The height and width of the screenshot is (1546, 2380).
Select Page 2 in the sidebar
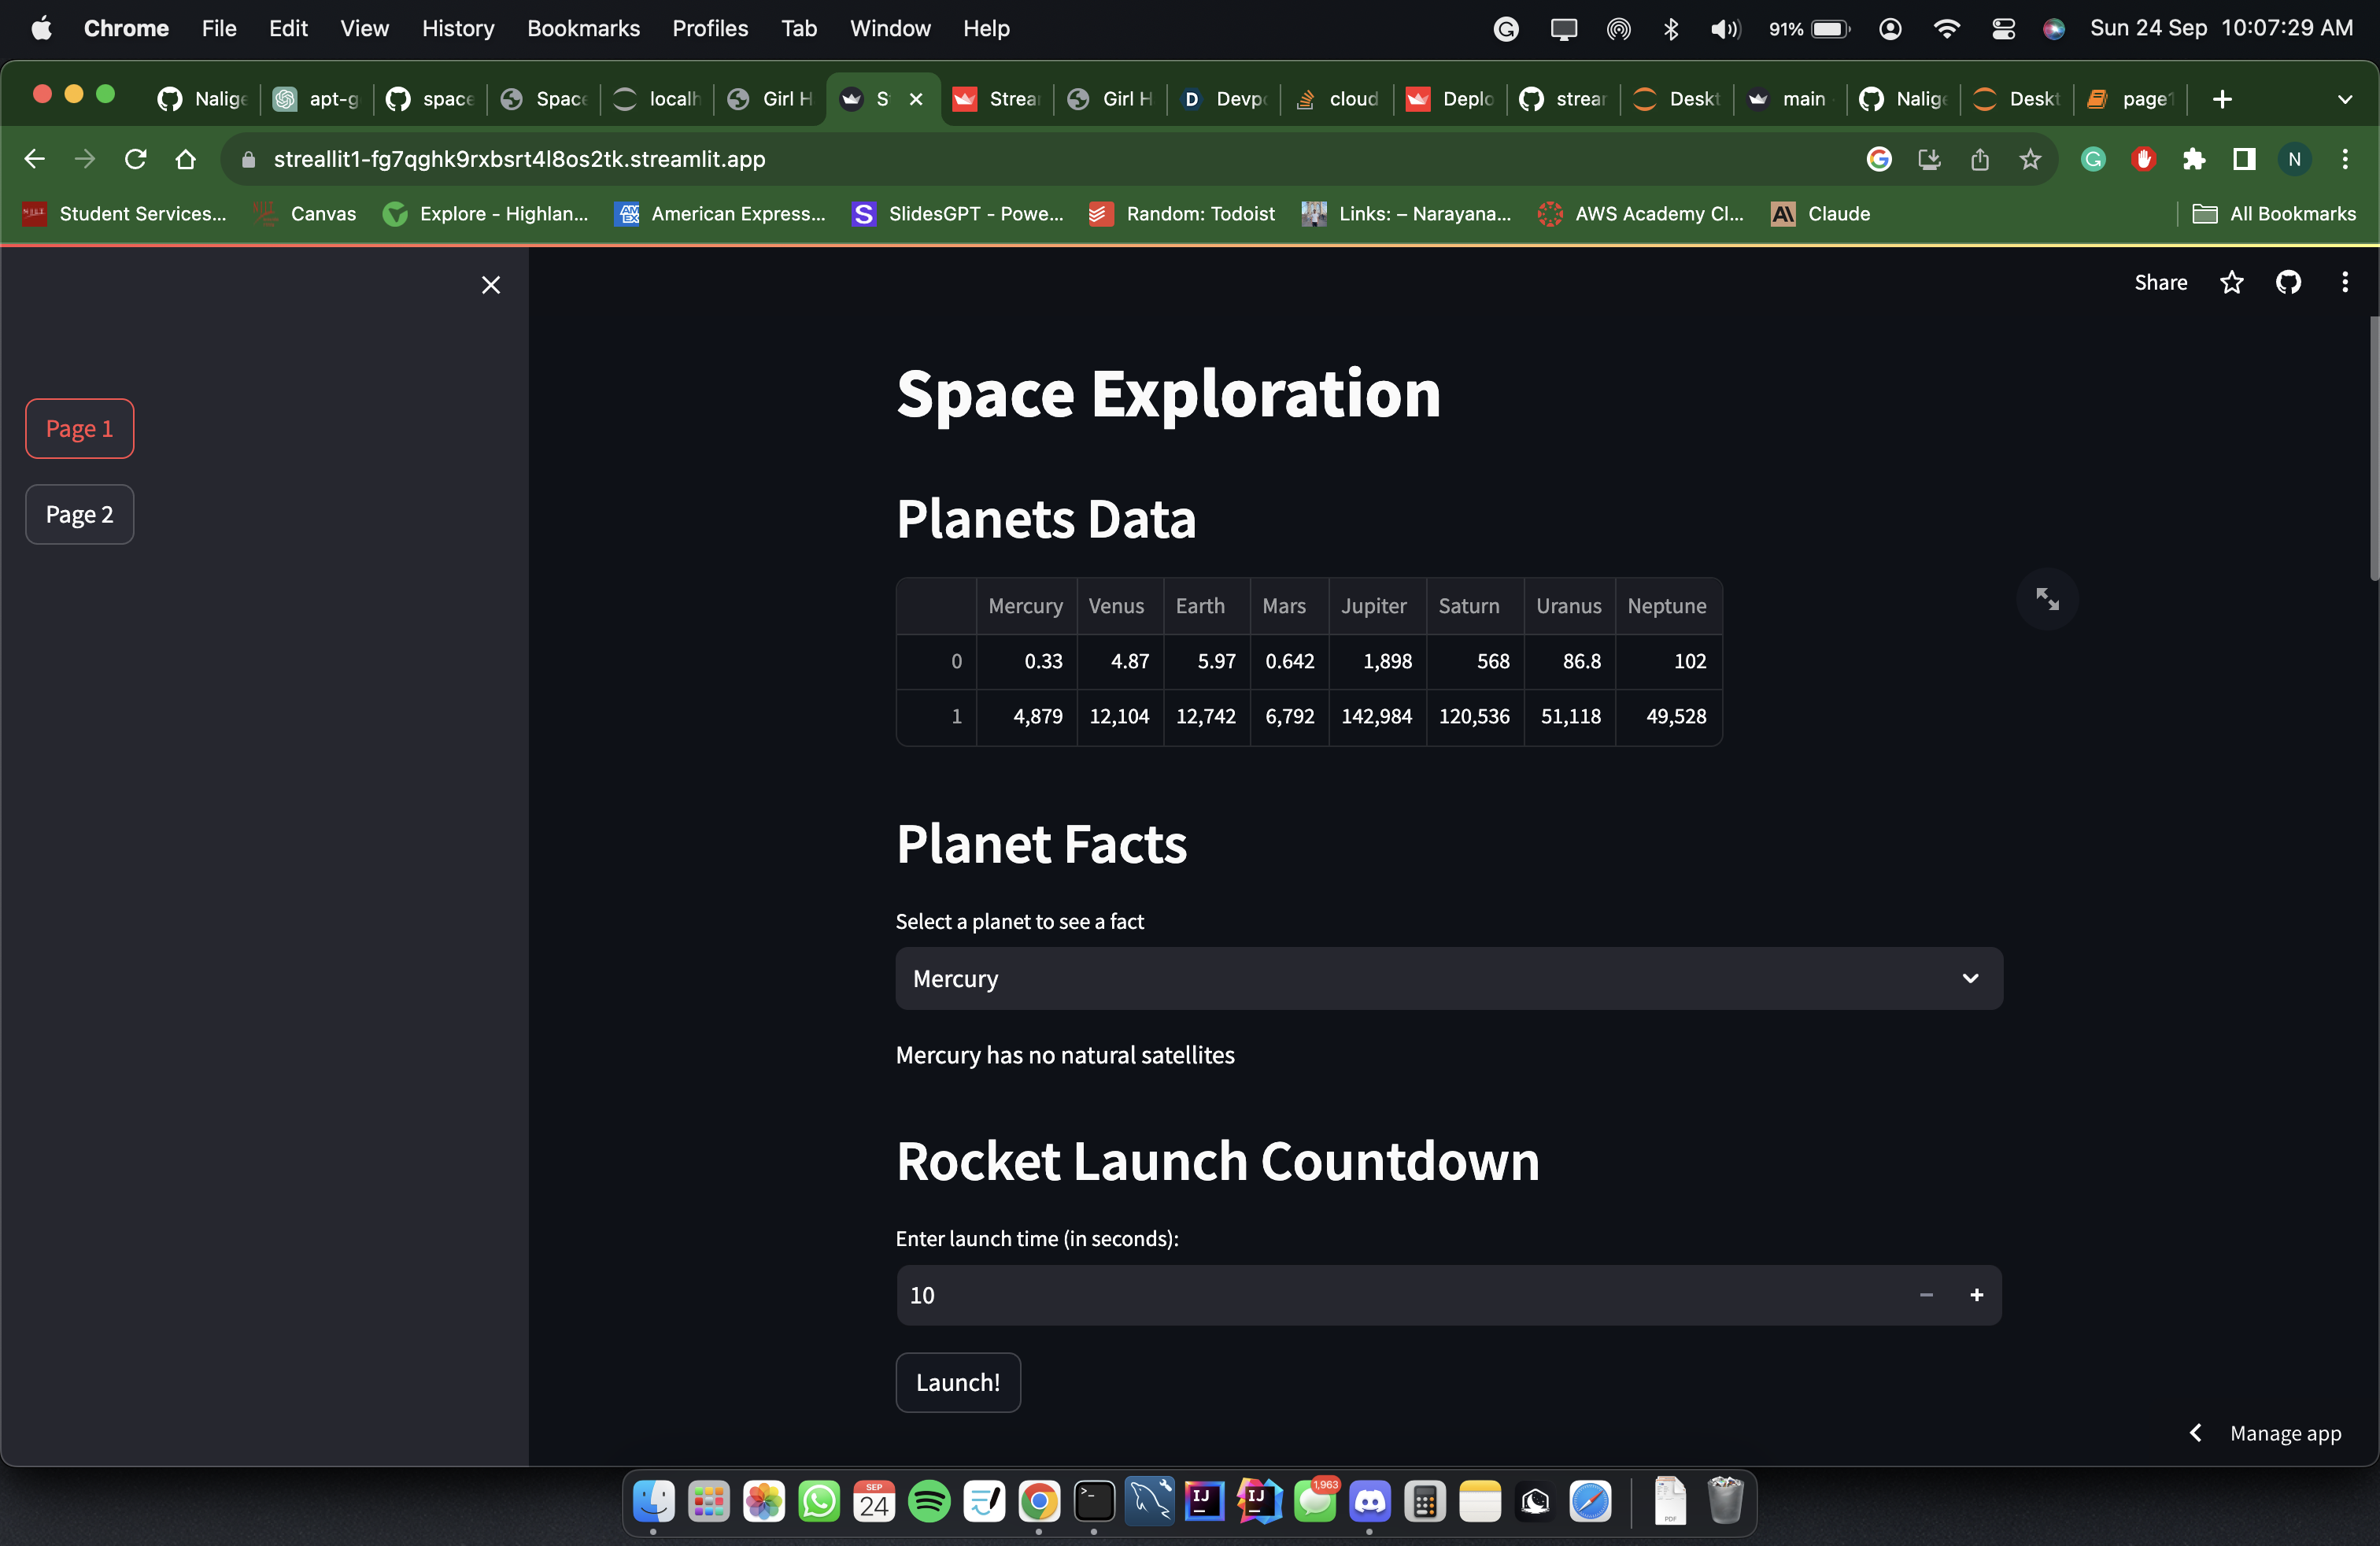click(x=79, y=514)
